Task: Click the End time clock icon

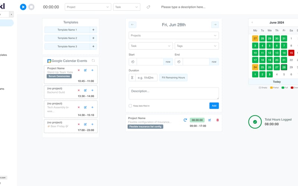Action: (179, 62)
